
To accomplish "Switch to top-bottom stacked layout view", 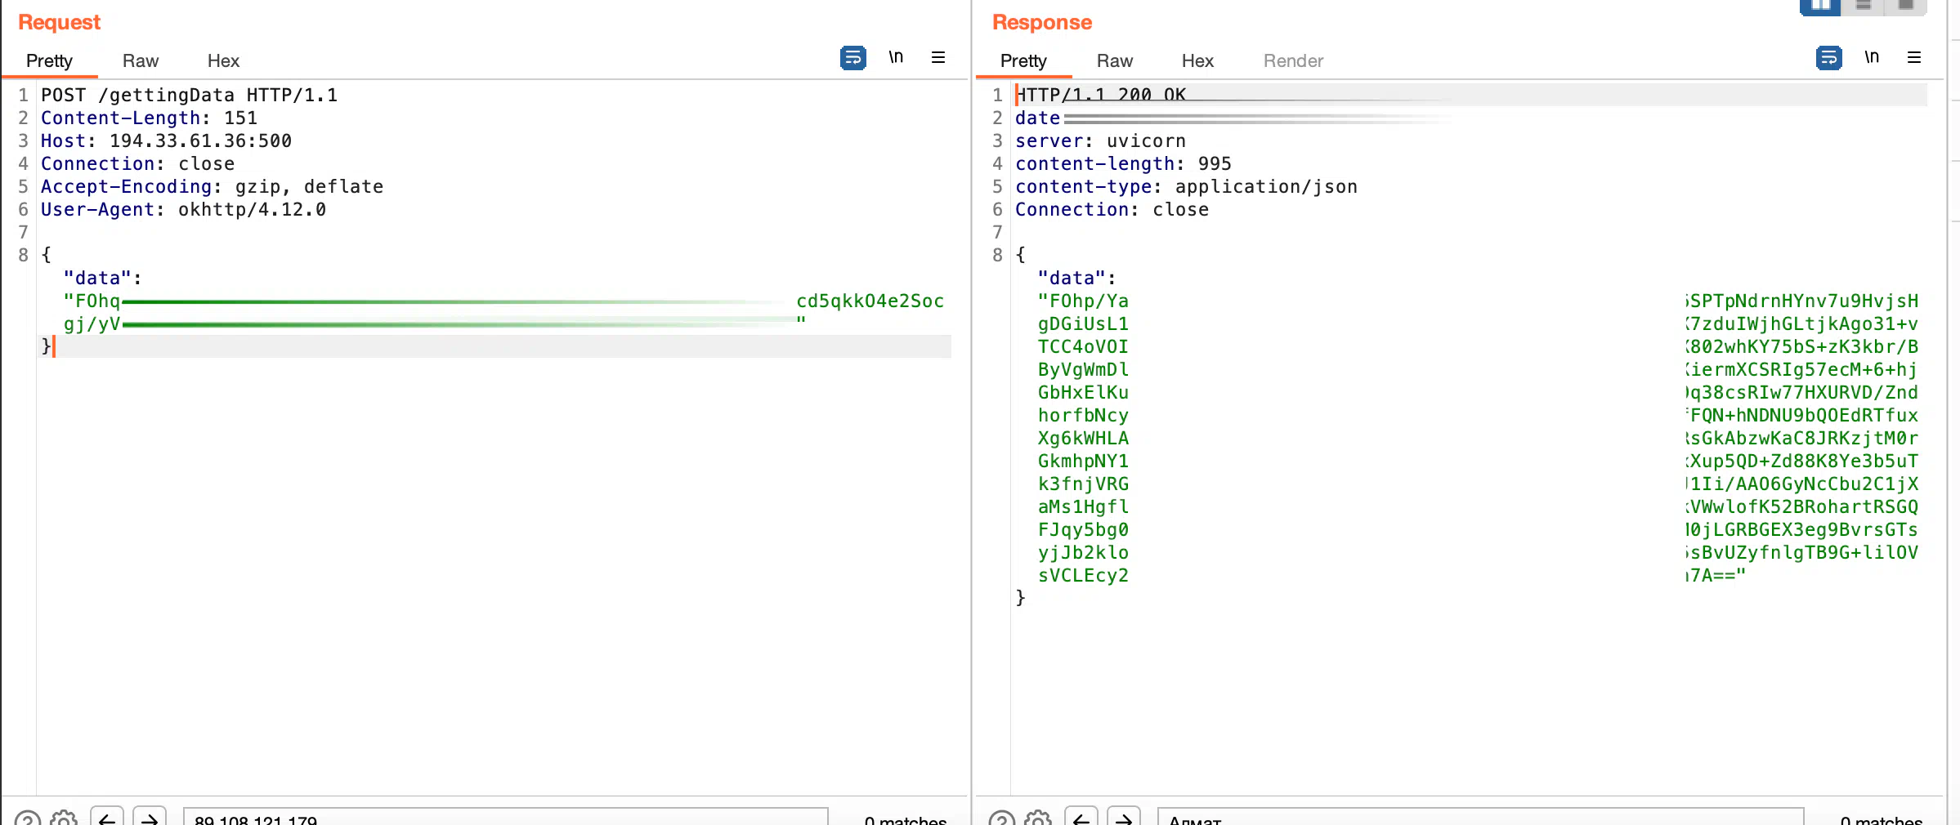I will pos(1864,7).
